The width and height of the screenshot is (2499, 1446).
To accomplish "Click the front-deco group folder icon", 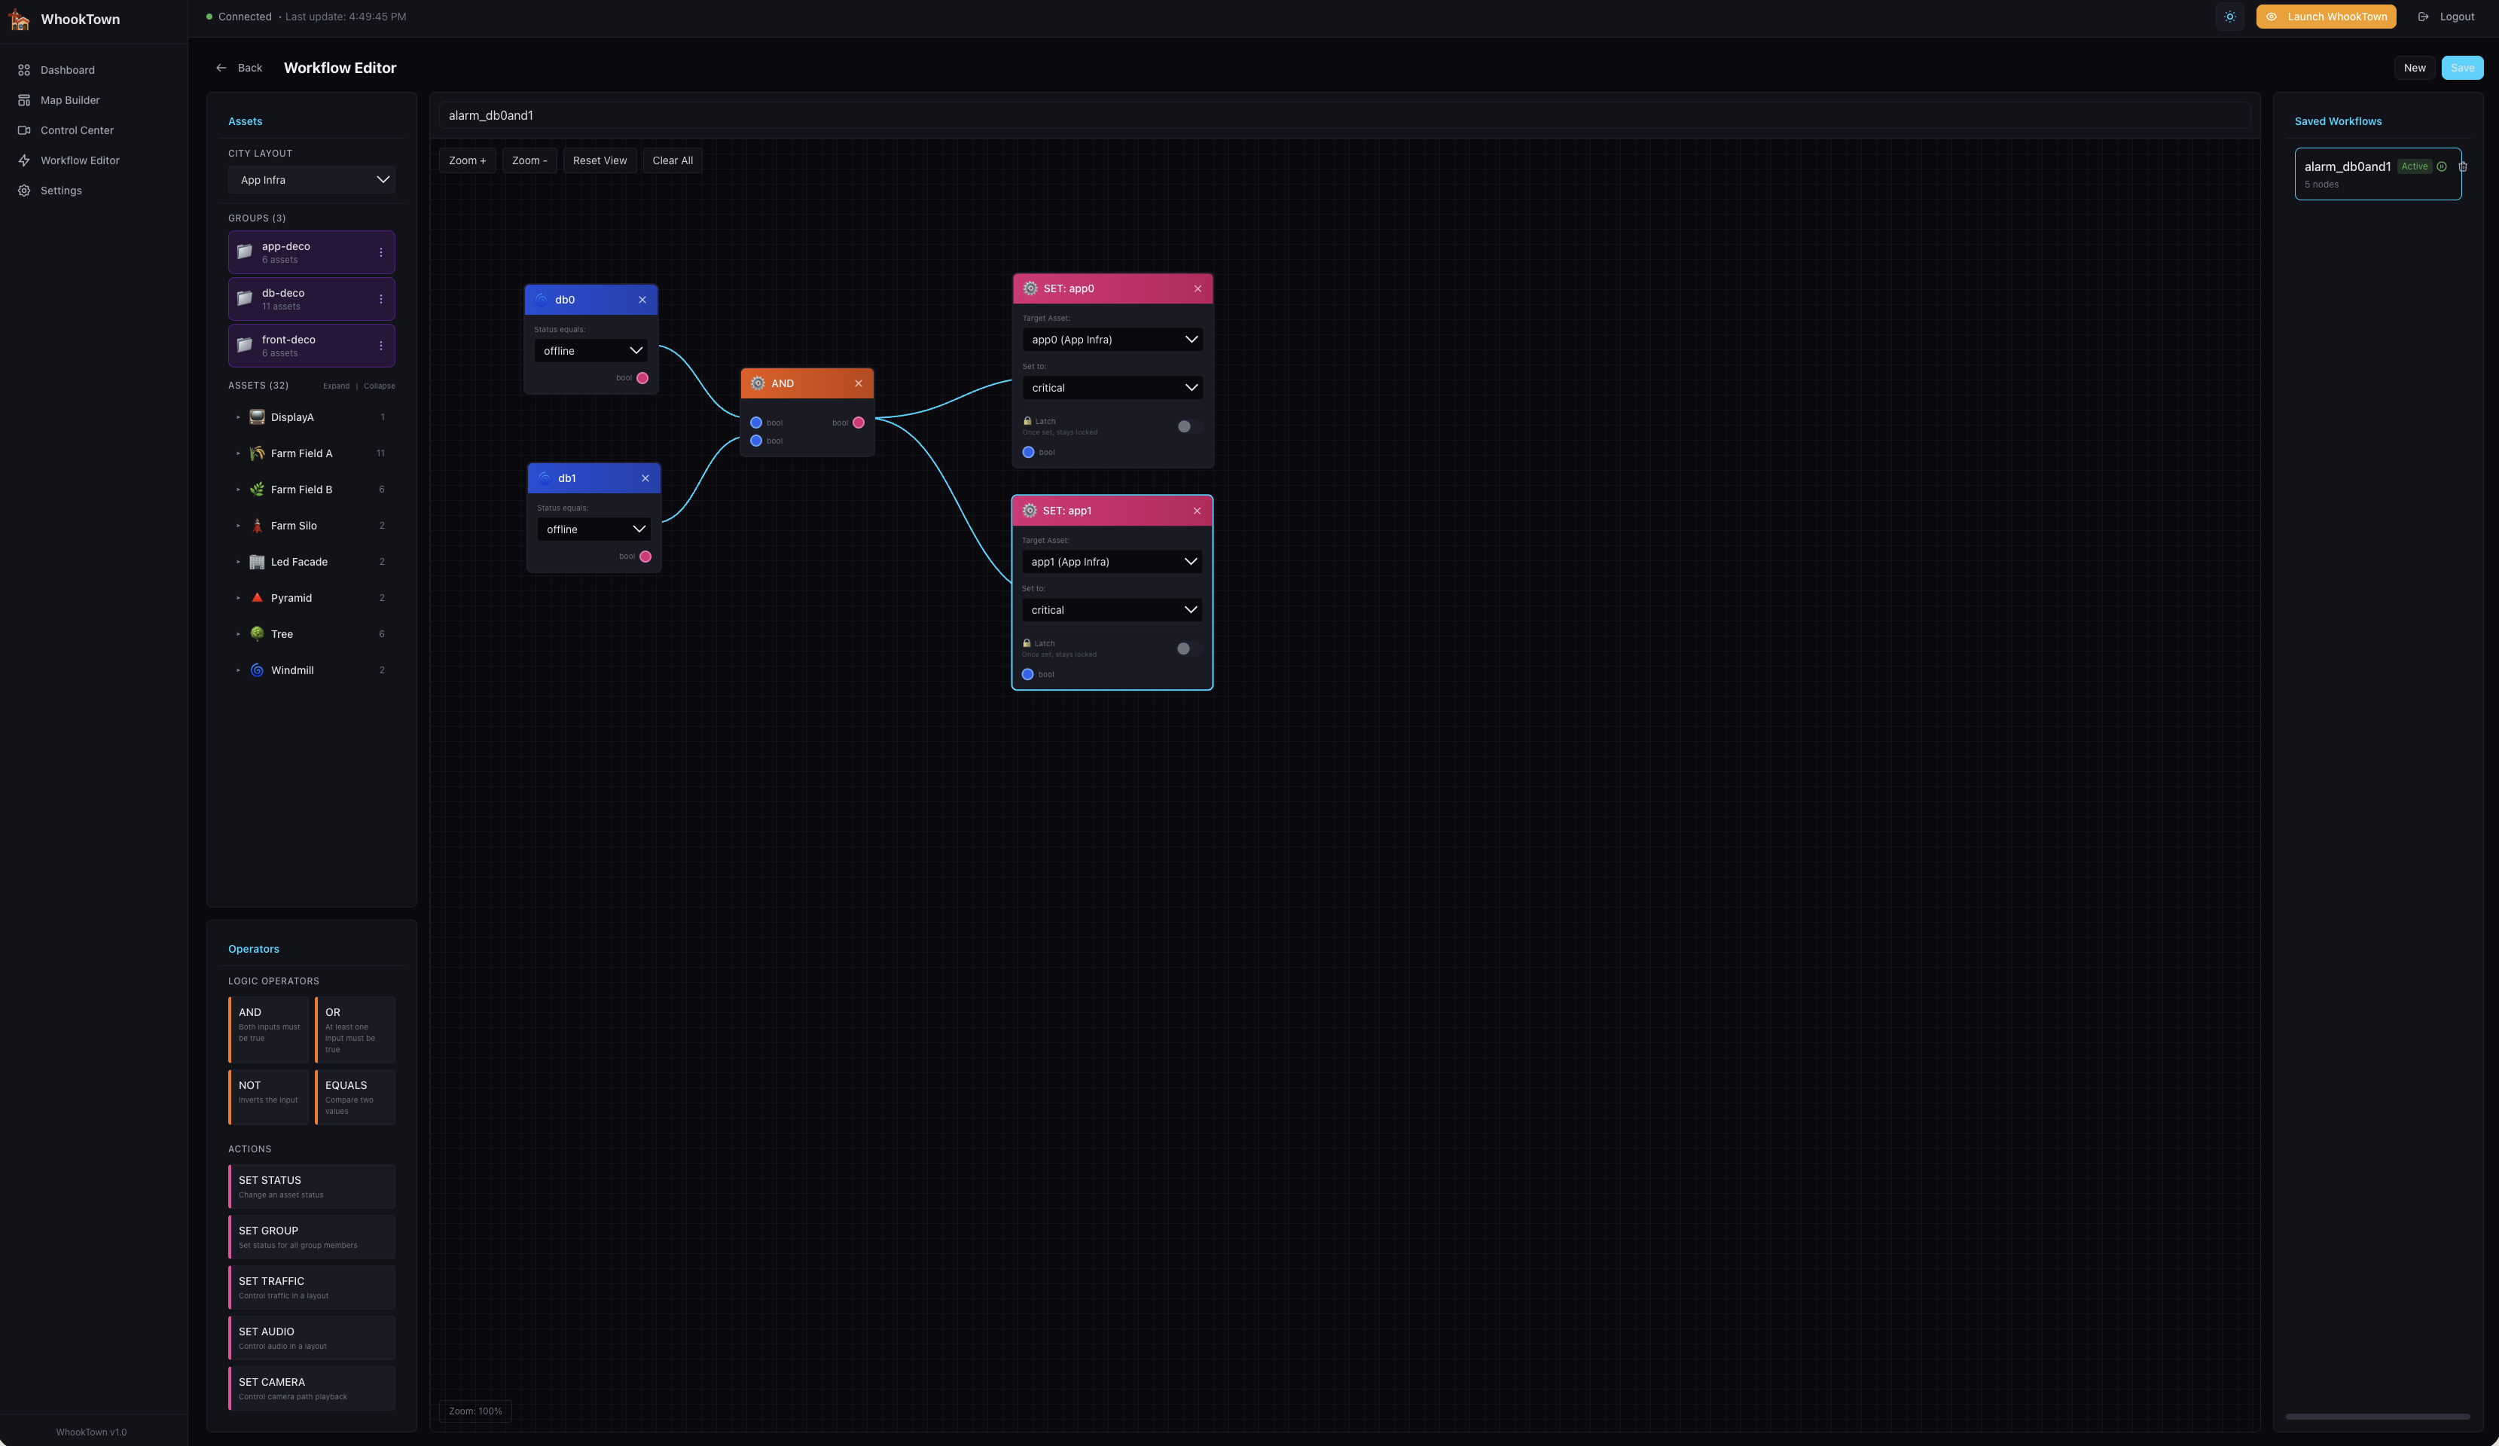I will pos(245,346).
